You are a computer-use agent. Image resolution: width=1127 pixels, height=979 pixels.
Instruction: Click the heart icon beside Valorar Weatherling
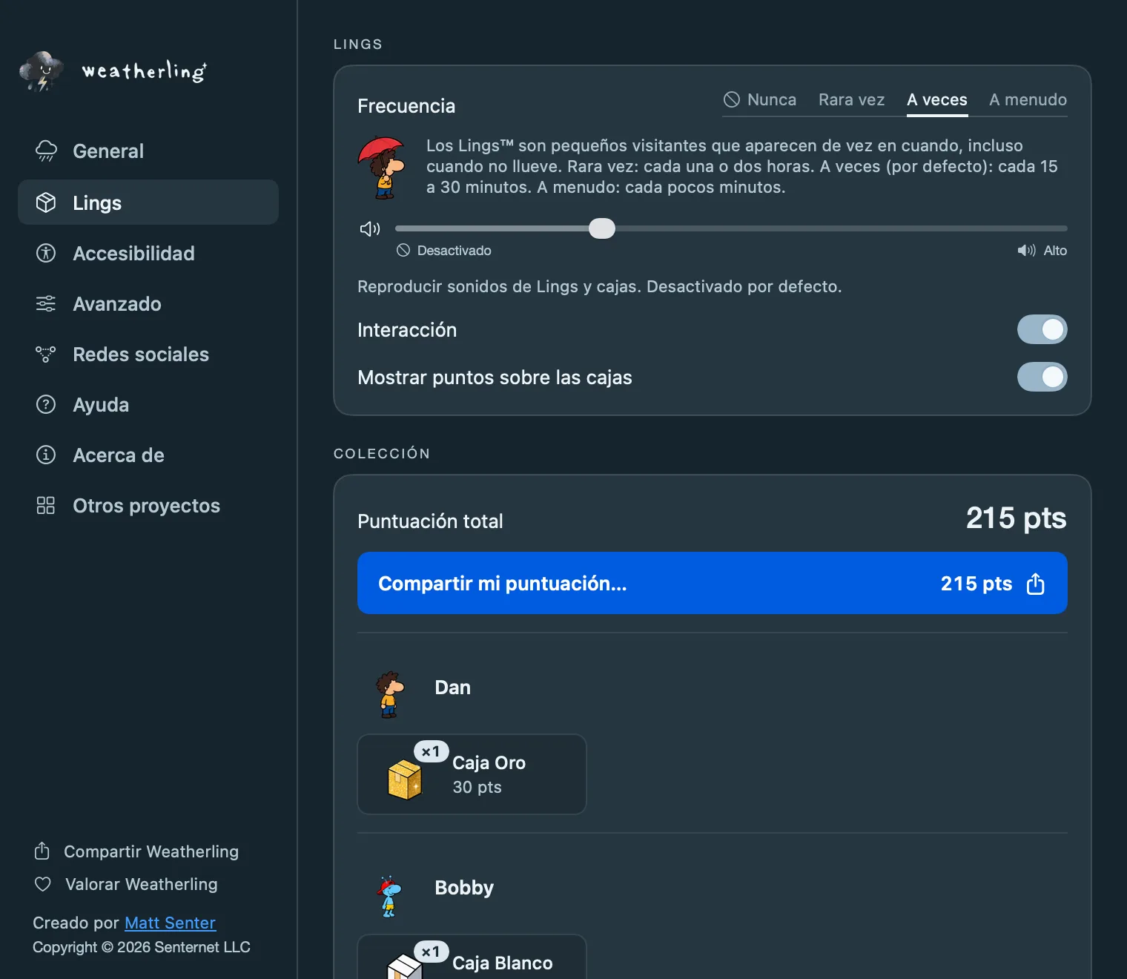43,884
